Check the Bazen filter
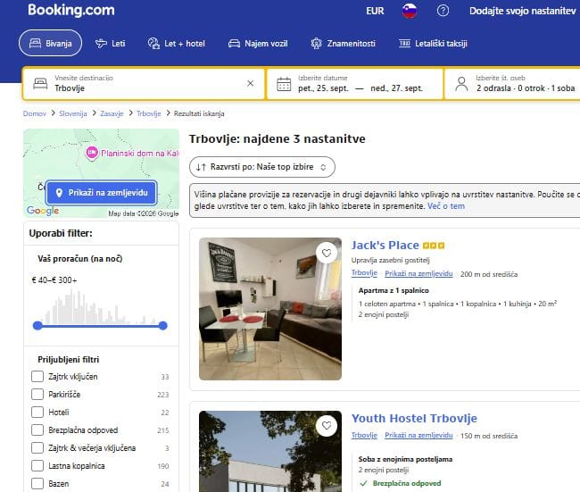 pos(37,483)
